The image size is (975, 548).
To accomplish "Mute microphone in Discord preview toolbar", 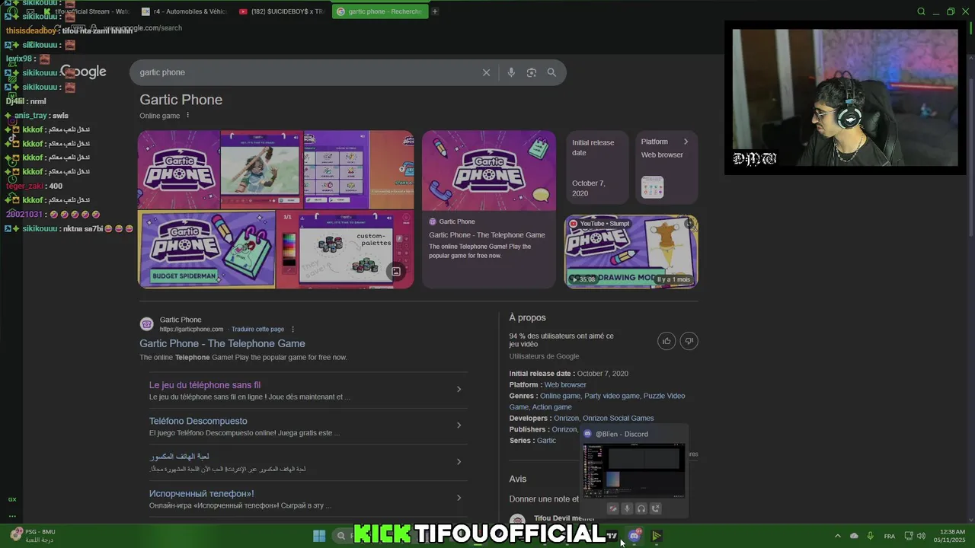I will pyautogui.click(x=627, y=508).
